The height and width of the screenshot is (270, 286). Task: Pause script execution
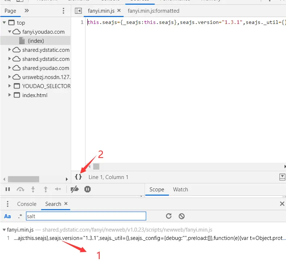tap(8, 189)
